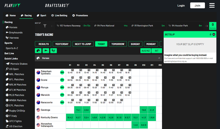Open UFC Fights quick link
Screen dimensions: 220x129
coord(13,121)
